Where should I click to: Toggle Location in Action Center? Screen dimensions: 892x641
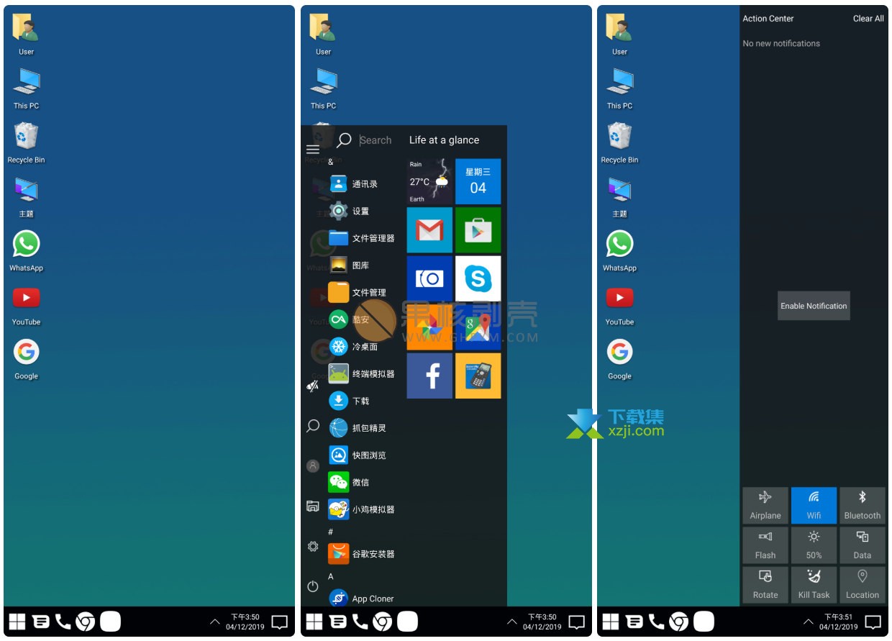pos(862,584)
